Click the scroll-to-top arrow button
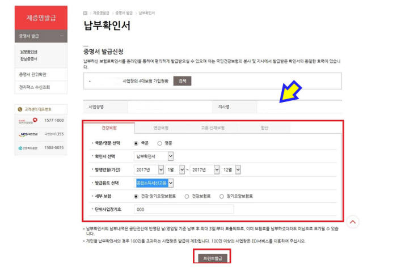Screen dimensions: 397x268 pyautogui.click(x=353, y=222)
